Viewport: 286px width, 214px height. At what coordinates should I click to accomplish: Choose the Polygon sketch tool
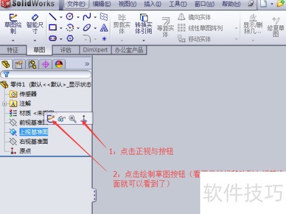click(70, 38)
